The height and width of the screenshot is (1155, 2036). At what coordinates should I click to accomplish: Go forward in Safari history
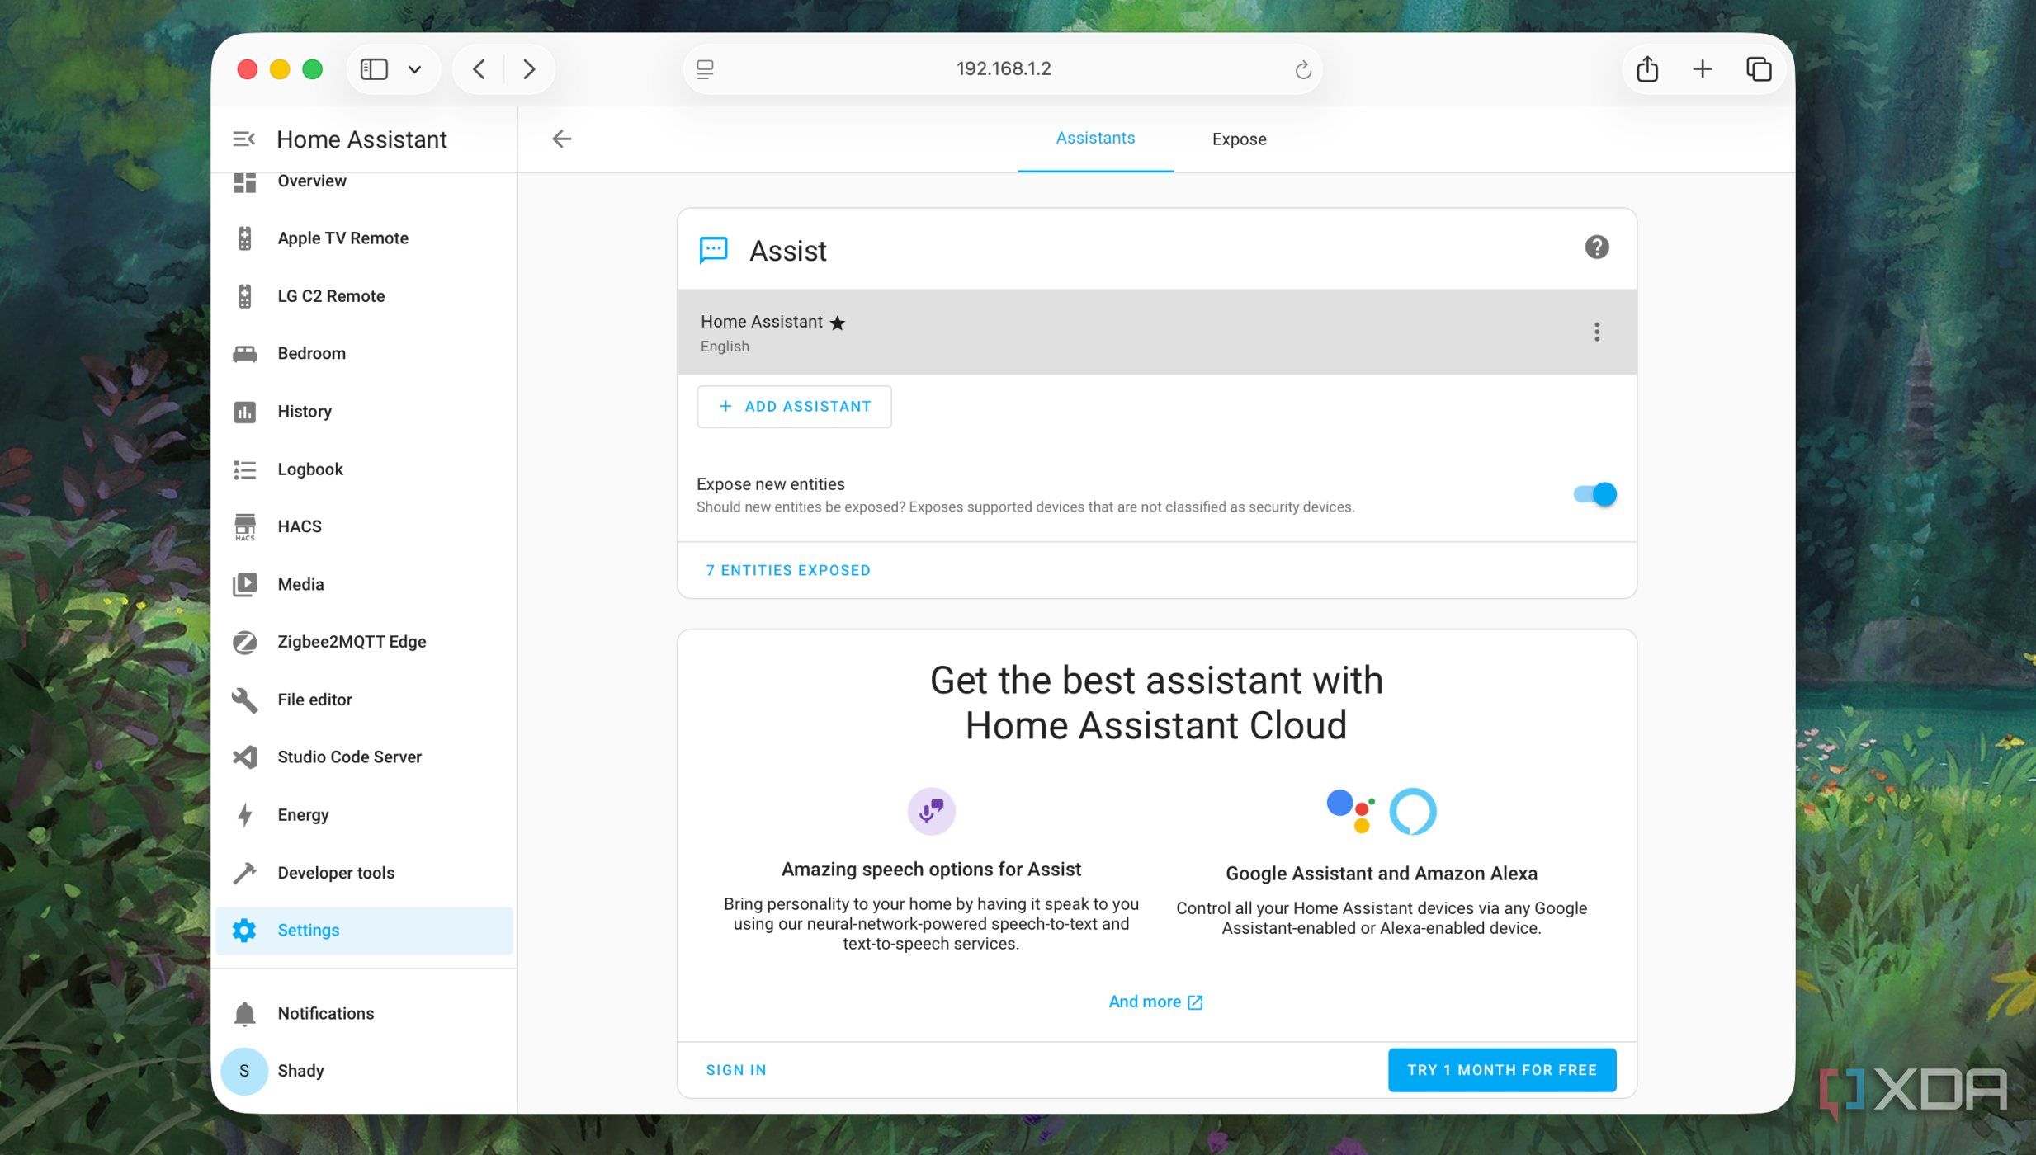point(529,69)
